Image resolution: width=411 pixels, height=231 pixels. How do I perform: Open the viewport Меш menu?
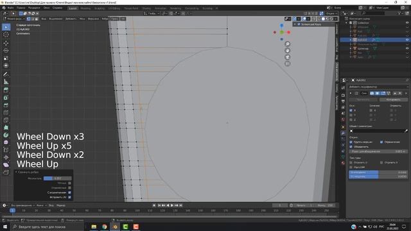pos(82,19)
